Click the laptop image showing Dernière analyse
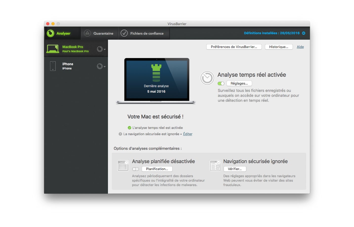Image resolution: width=354 pixels, height=227 pixels. tap(156, 81)
